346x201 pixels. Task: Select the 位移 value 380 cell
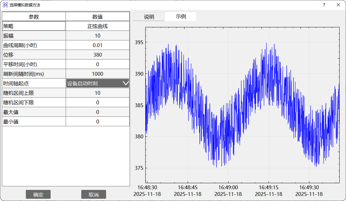point(97,55)
